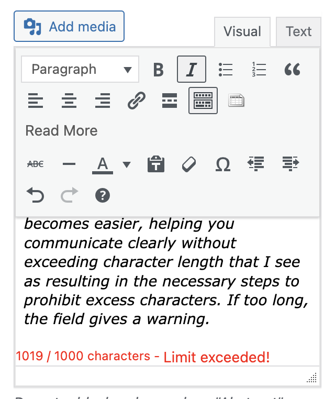Viewport: 335px width, 399px height.
Task: Open the special character Omega picker
Action: [x=223, y=164]
